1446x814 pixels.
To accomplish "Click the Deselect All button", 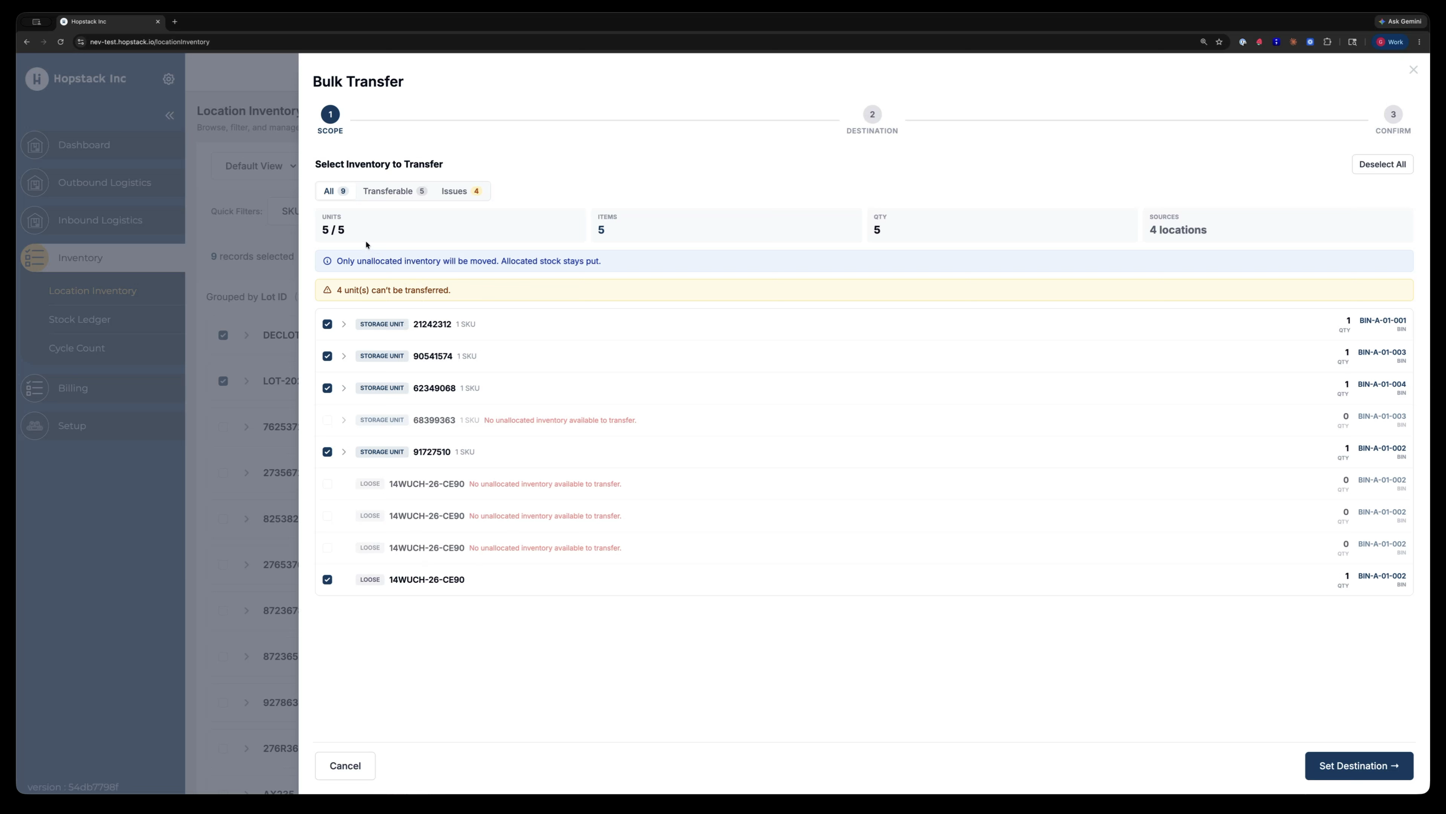I will (x=1382, y=165).
